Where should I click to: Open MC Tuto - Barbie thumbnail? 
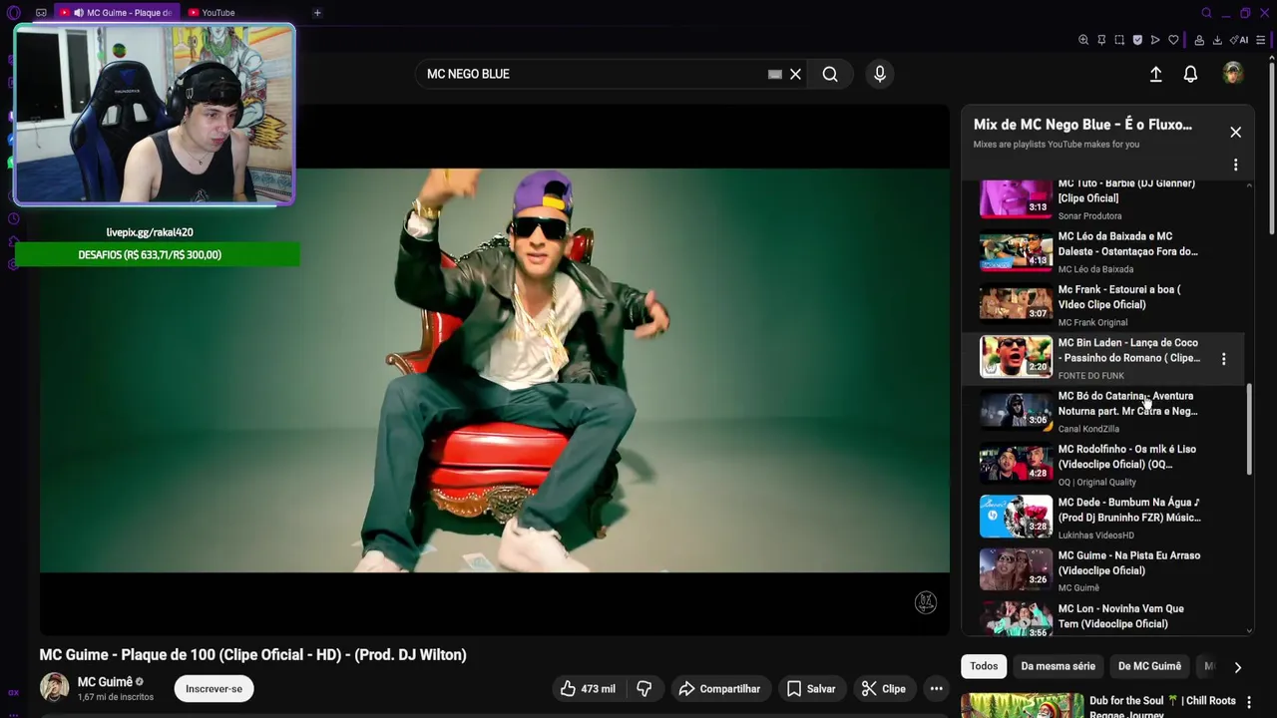[1016, 197]
